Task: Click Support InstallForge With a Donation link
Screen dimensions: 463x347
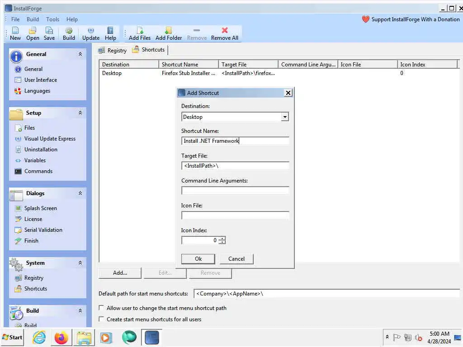Action: 415,19
